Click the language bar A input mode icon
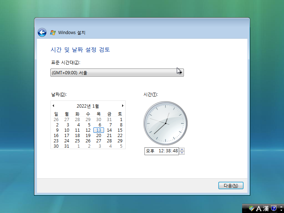284x213 pixels. tap(259, 208)
